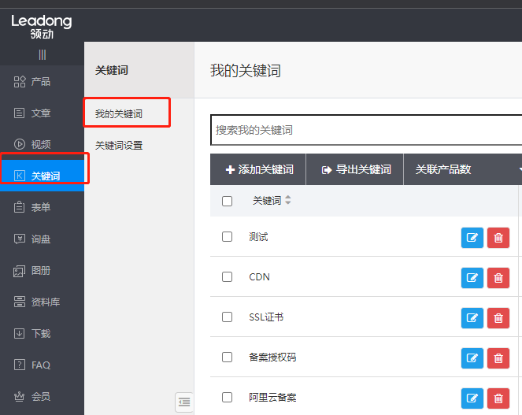Click the 导出关键词 button
The width and height of the screenshot is (522, 415).
(355, 169)
